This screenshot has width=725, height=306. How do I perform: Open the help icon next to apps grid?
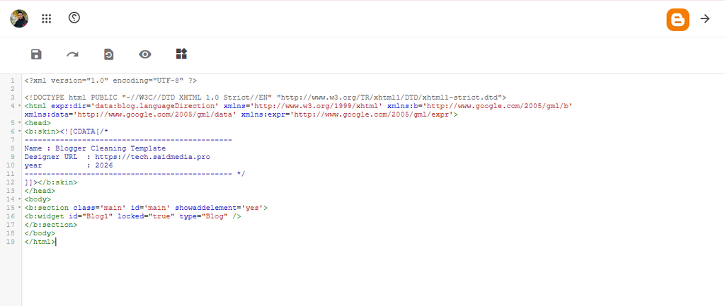[74, 18]
